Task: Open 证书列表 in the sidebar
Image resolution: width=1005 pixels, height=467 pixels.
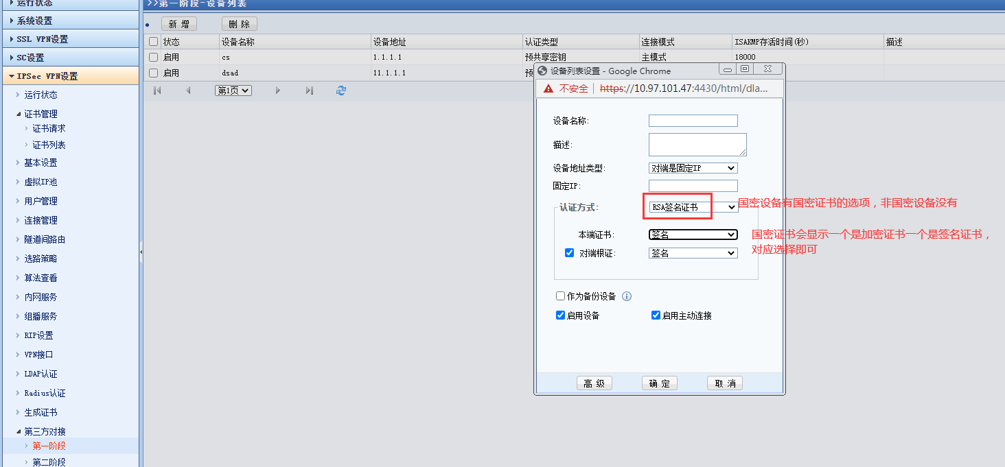Action: click(x=49, y=145)
